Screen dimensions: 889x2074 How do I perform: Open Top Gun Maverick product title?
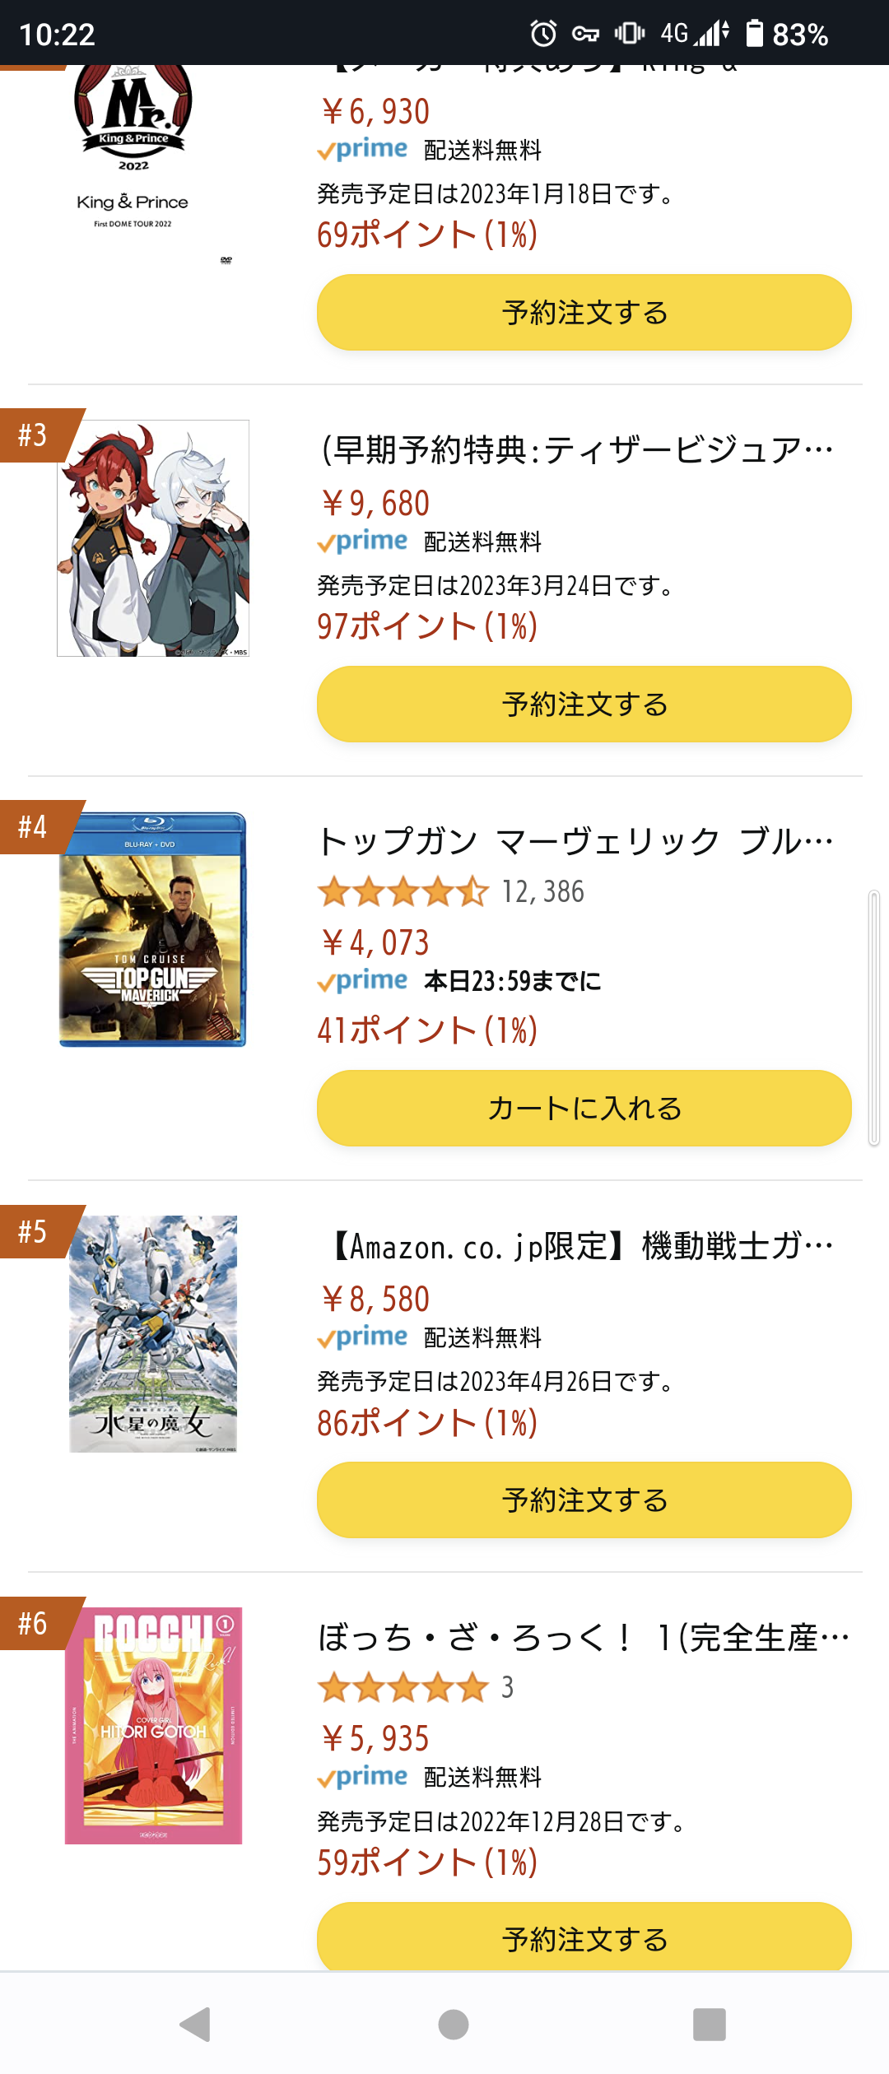[575, 841]
